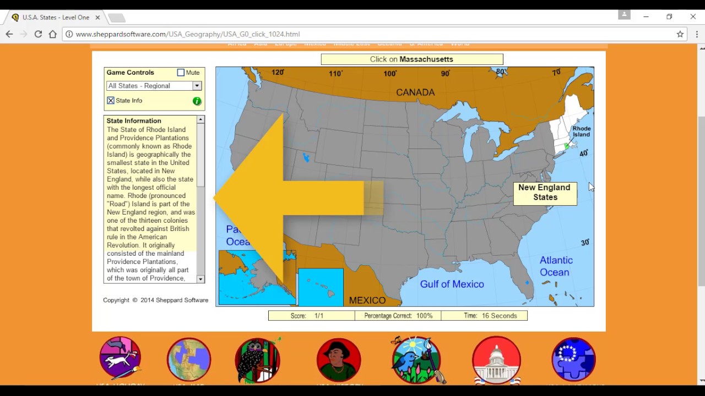This screenshot has width=705, height=396.
Task: Click the Rhode Island map label
Action: (582, 131)
